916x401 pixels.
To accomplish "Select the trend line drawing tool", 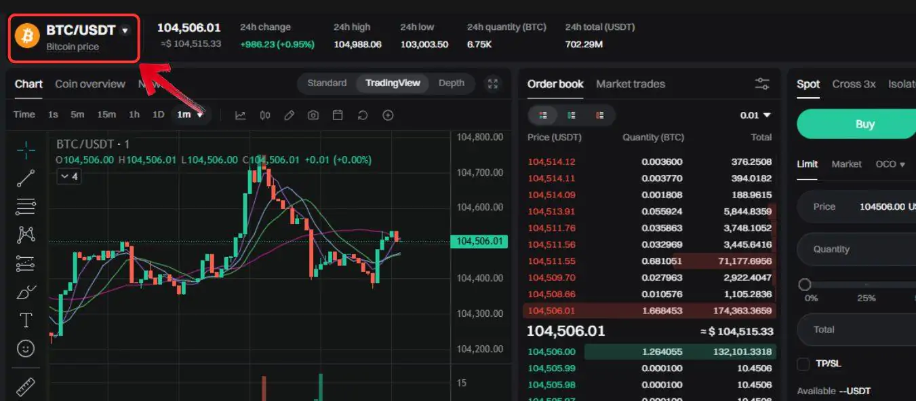I will click(26, 178).
